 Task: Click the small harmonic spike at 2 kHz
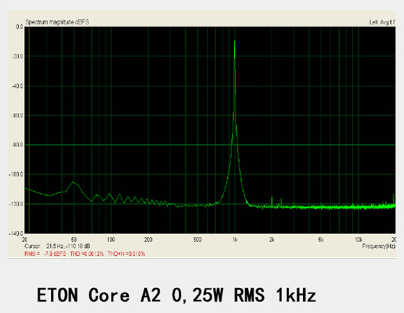272,201
